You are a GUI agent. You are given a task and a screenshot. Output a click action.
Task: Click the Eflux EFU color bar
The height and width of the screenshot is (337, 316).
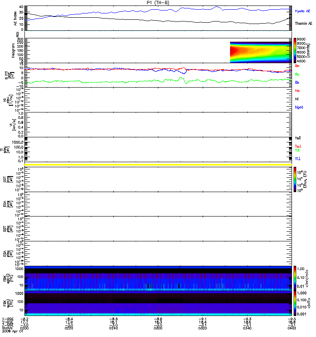coord(295,179)
